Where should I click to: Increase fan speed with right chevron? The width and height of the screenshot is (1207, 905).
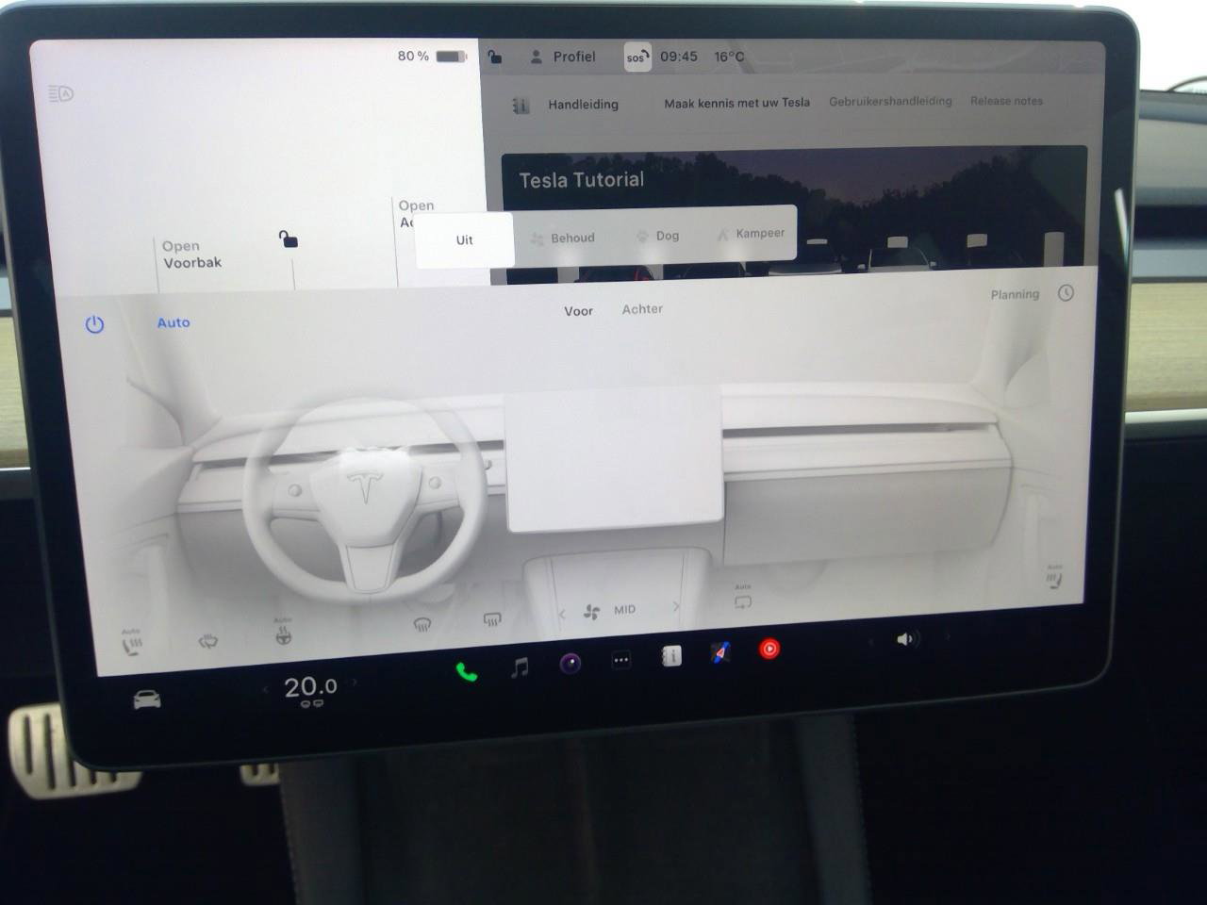[676, 607]
